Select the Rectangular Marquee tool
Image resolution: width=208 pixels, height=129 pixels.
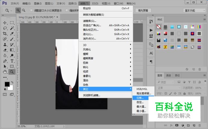[x=12, y=23]
